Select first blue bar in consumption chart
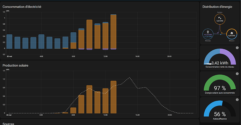The image size is (241, 125). (9, 42)
